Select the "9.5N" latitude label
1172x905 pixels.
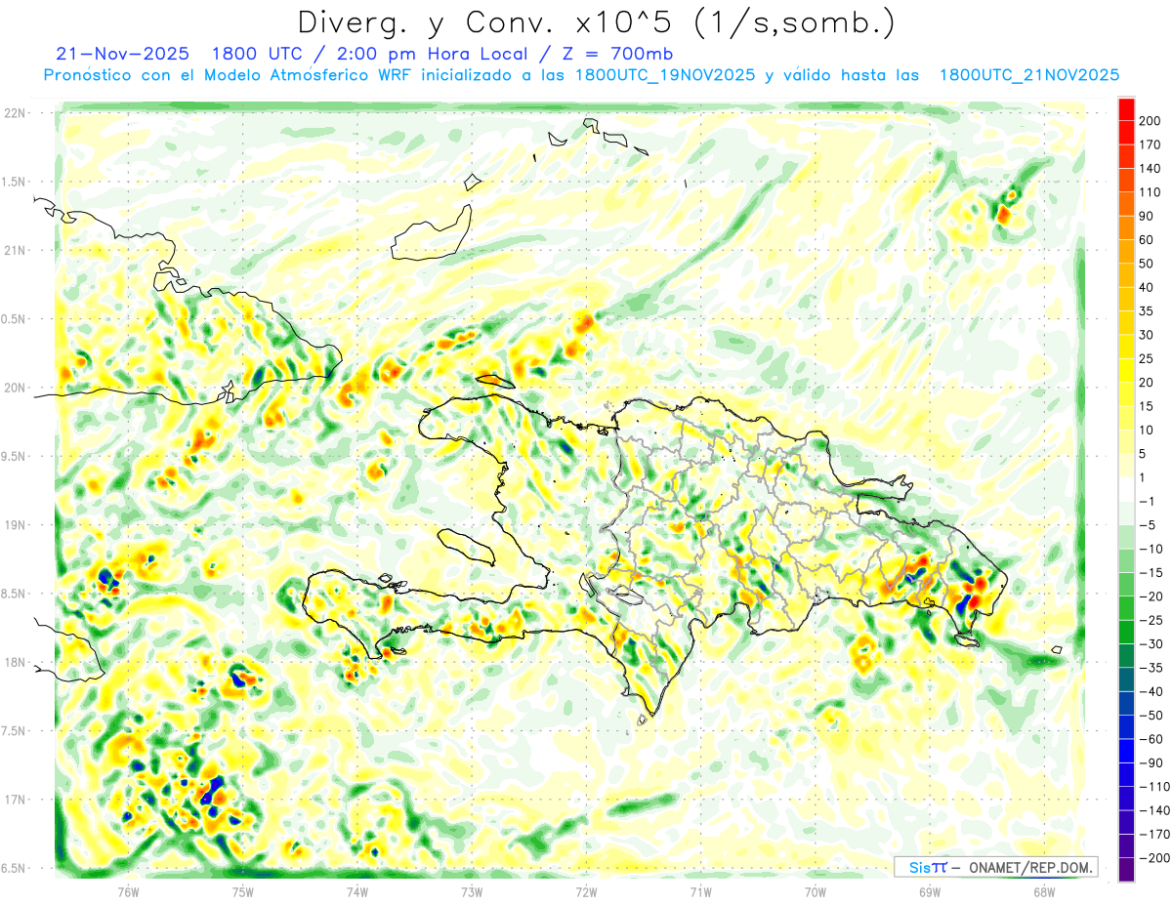[x=14, y=457]
